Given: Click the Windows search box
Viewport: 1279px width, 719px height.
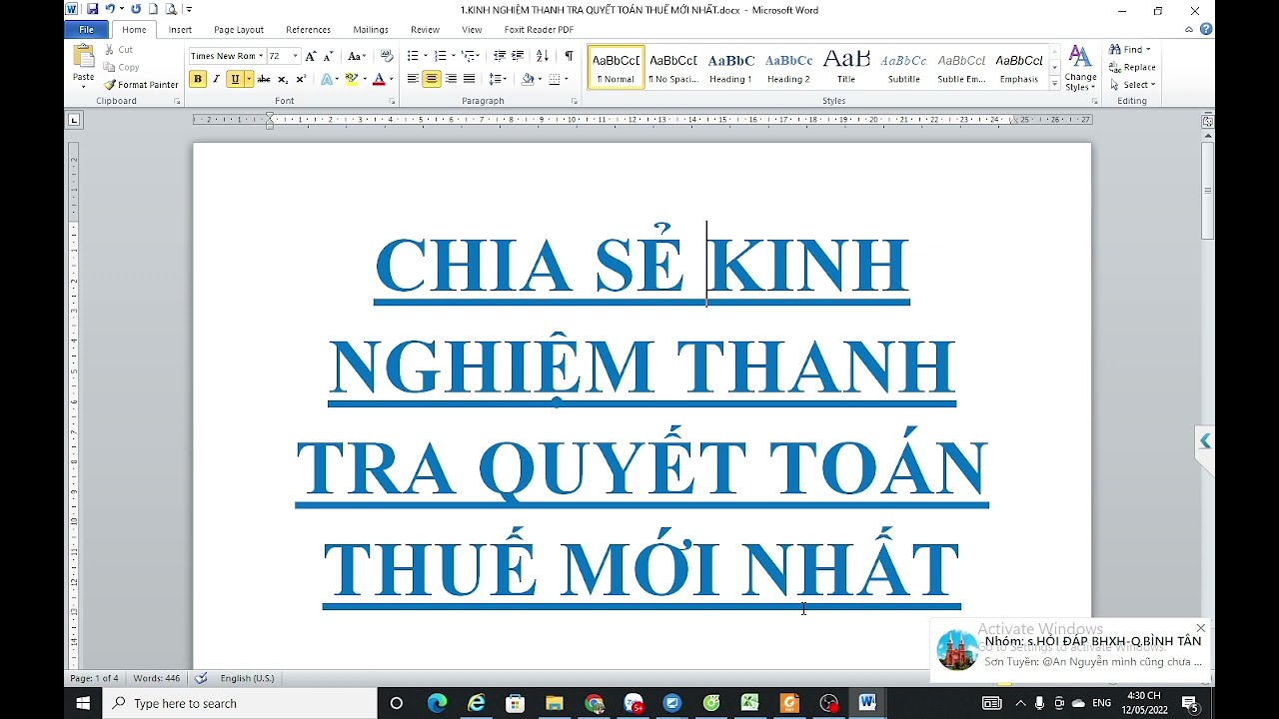Looking at the screenshot, I should click(240, 703).
